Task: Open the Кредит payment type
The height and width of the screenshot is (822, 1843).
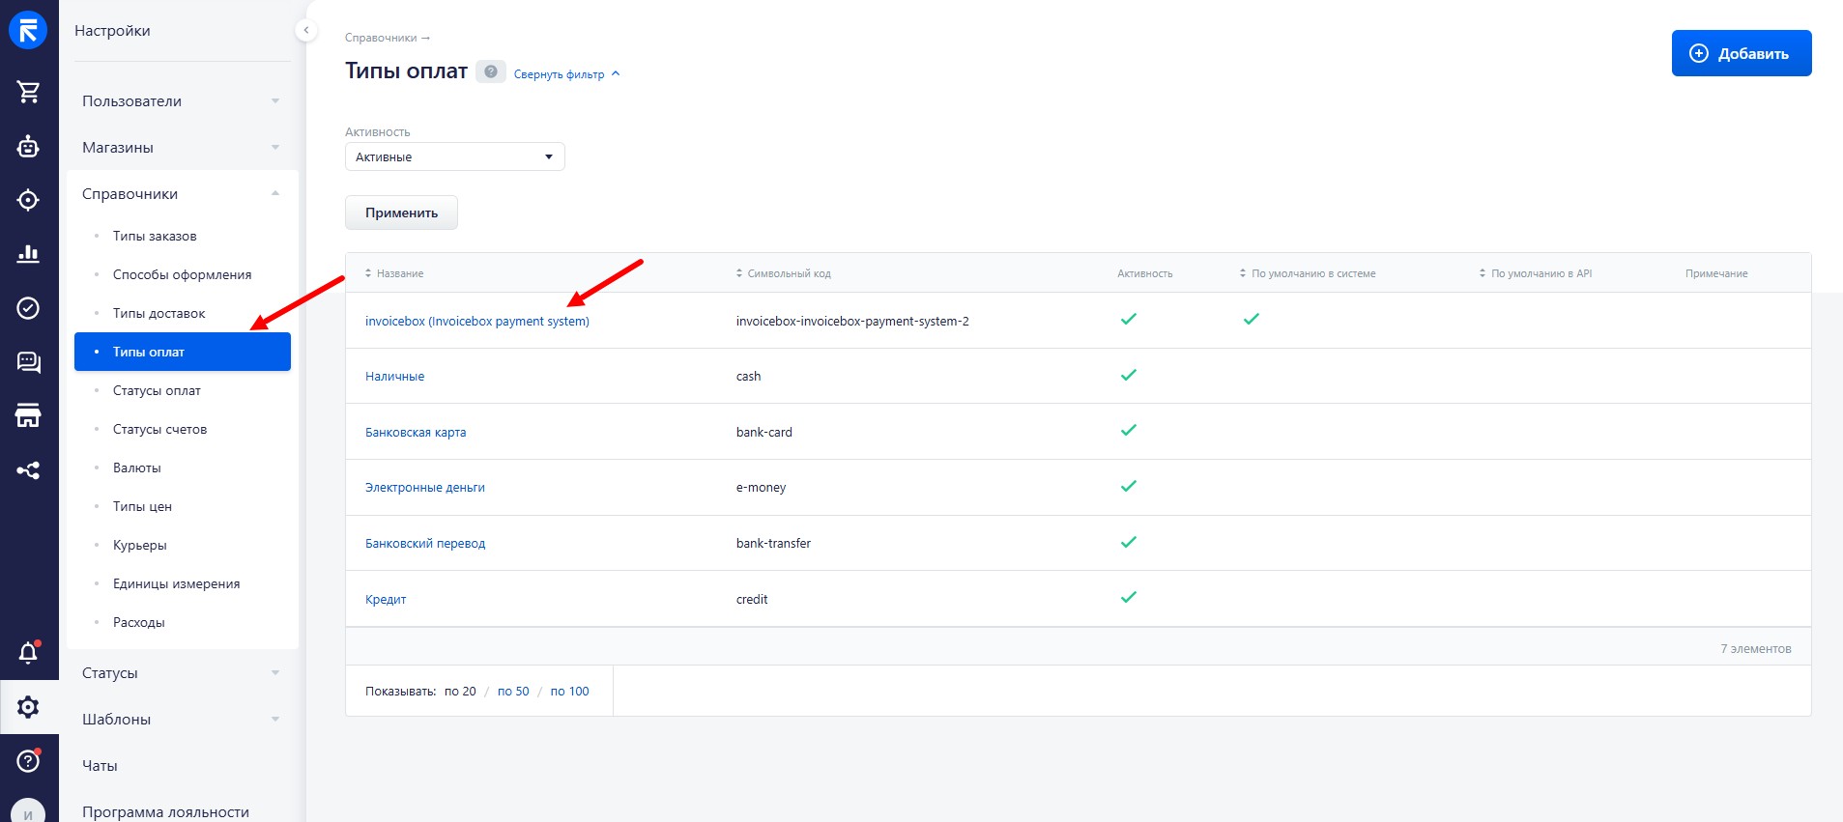Action: (386, 599)
